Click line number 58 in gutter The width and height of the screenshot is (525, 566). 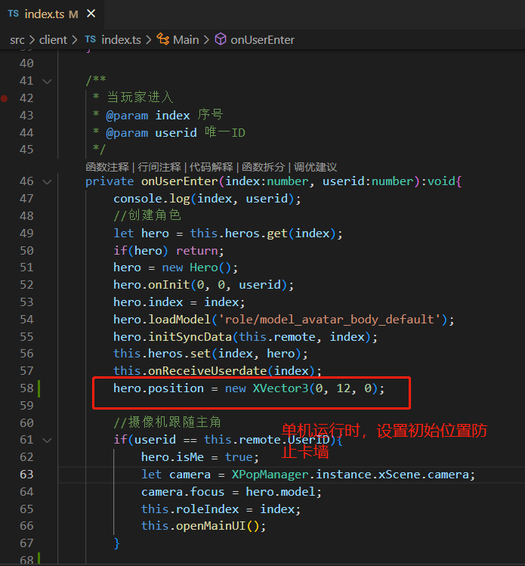(x=26, y=388)
